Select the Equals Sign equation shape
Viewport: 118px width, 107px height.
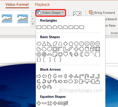(60, 103)
